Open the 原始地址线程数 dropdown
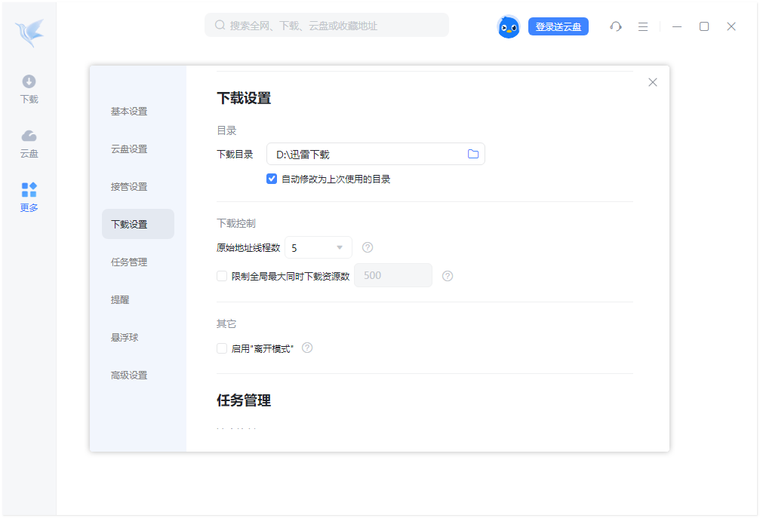 pos(318,247)
